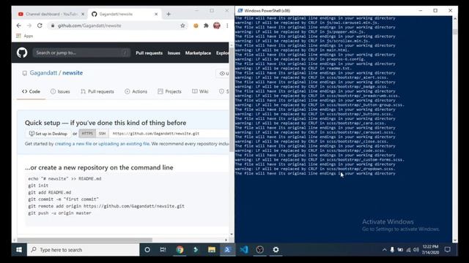The image size is (469, 263).
Task: Click the GitHub octocat logo
Action: pos(22,53)
